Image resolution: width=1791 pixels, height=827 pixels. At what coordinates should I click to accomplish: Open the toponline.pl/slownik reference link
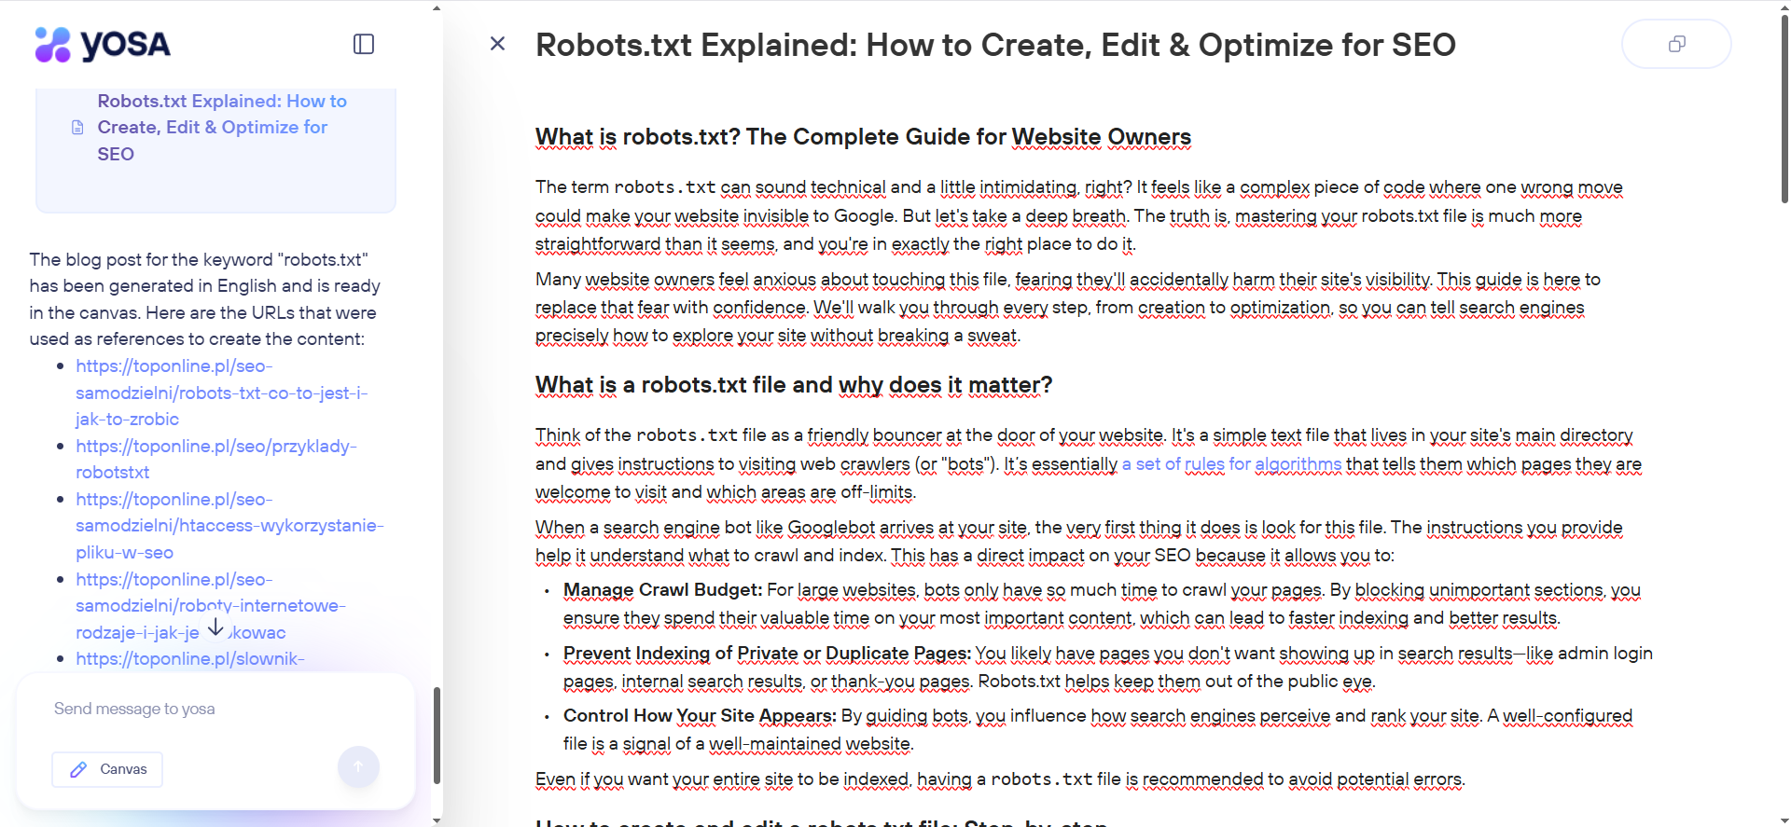pos(189,658)
